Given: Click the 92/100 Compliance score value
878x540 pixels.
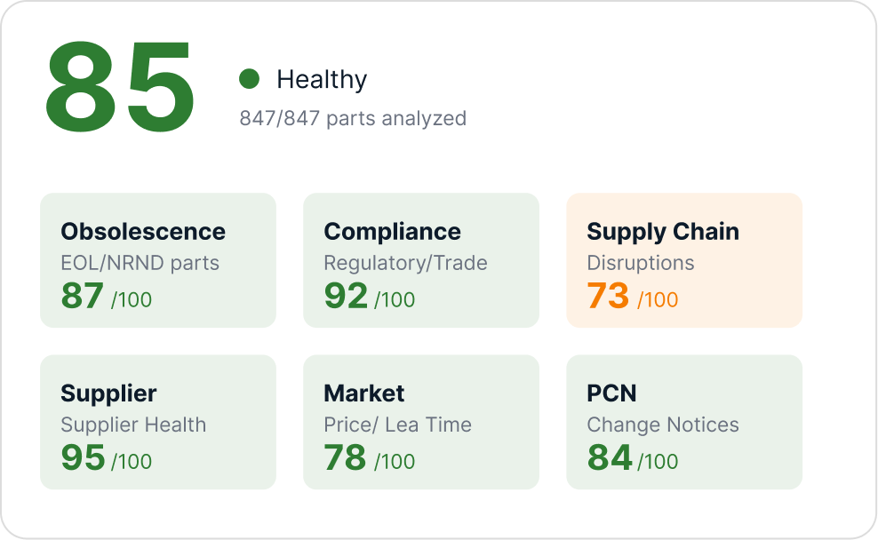Looking at the screenshot, I should 367,298.
